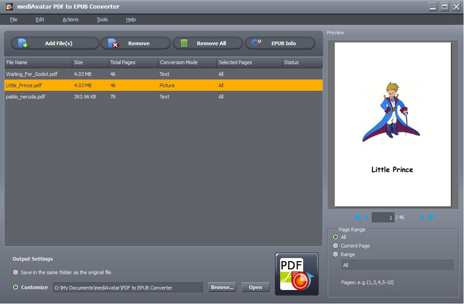This screenshot has width=464, height=304.
Task: Click the Remove button
Action: pyautogui.click(x=136, y=43)
